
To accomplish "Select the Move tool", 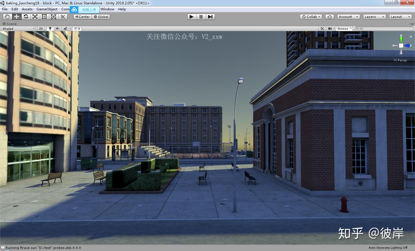I will [16, 17].
